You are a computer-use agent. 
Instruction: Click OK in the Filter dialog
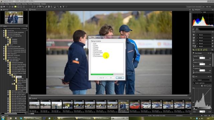[111, 78]
